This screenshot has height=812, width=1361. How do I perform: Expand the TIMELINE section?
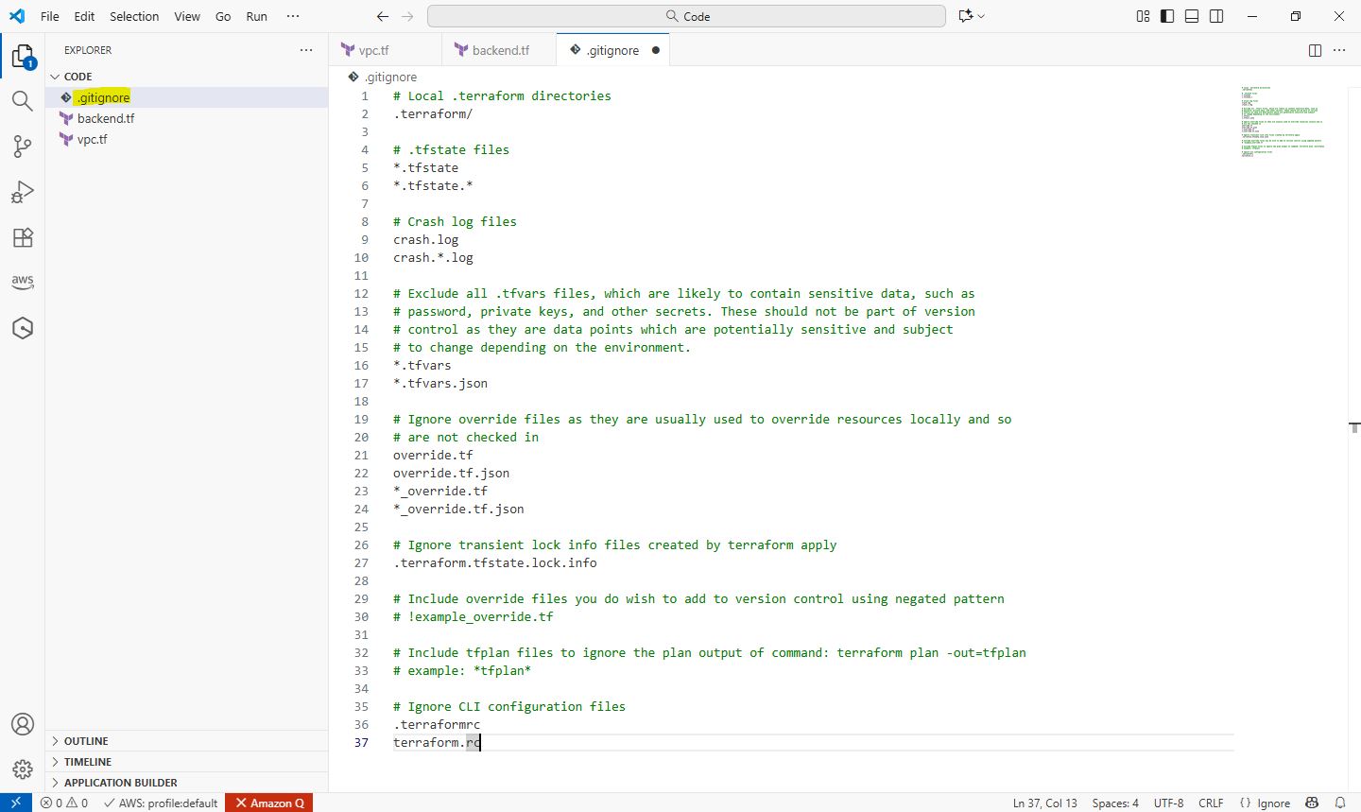87,762
